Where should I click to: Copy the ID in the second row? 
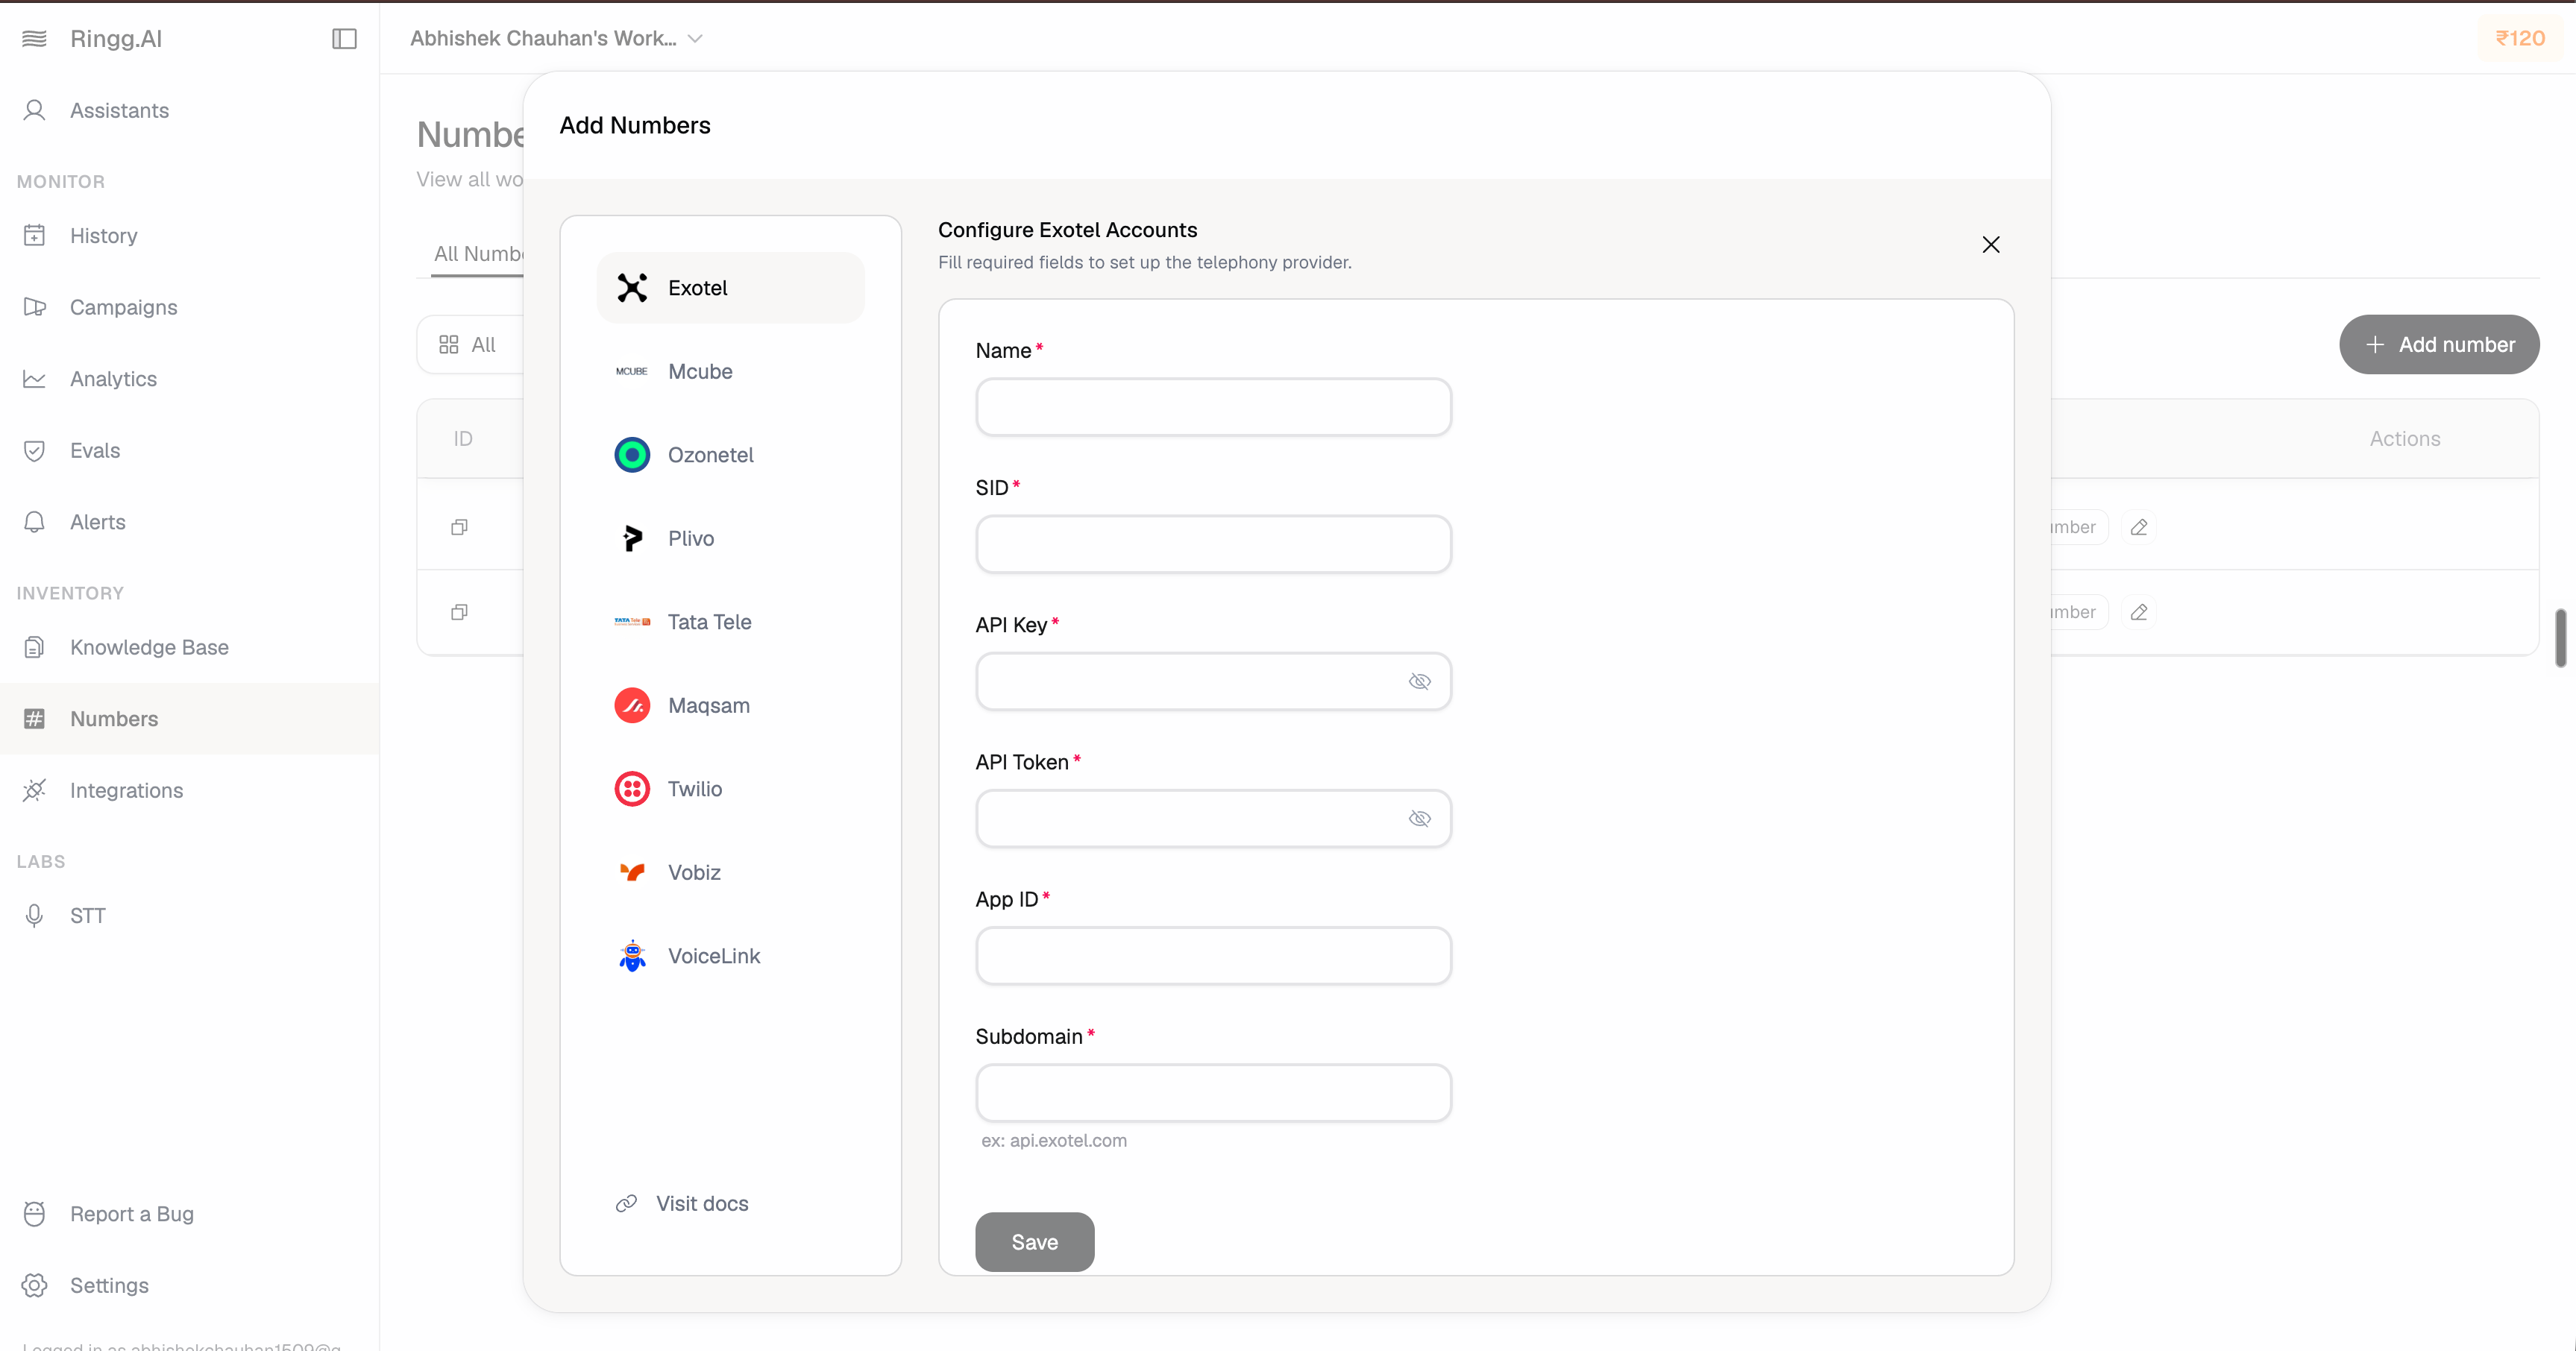[x=459, y=611]
